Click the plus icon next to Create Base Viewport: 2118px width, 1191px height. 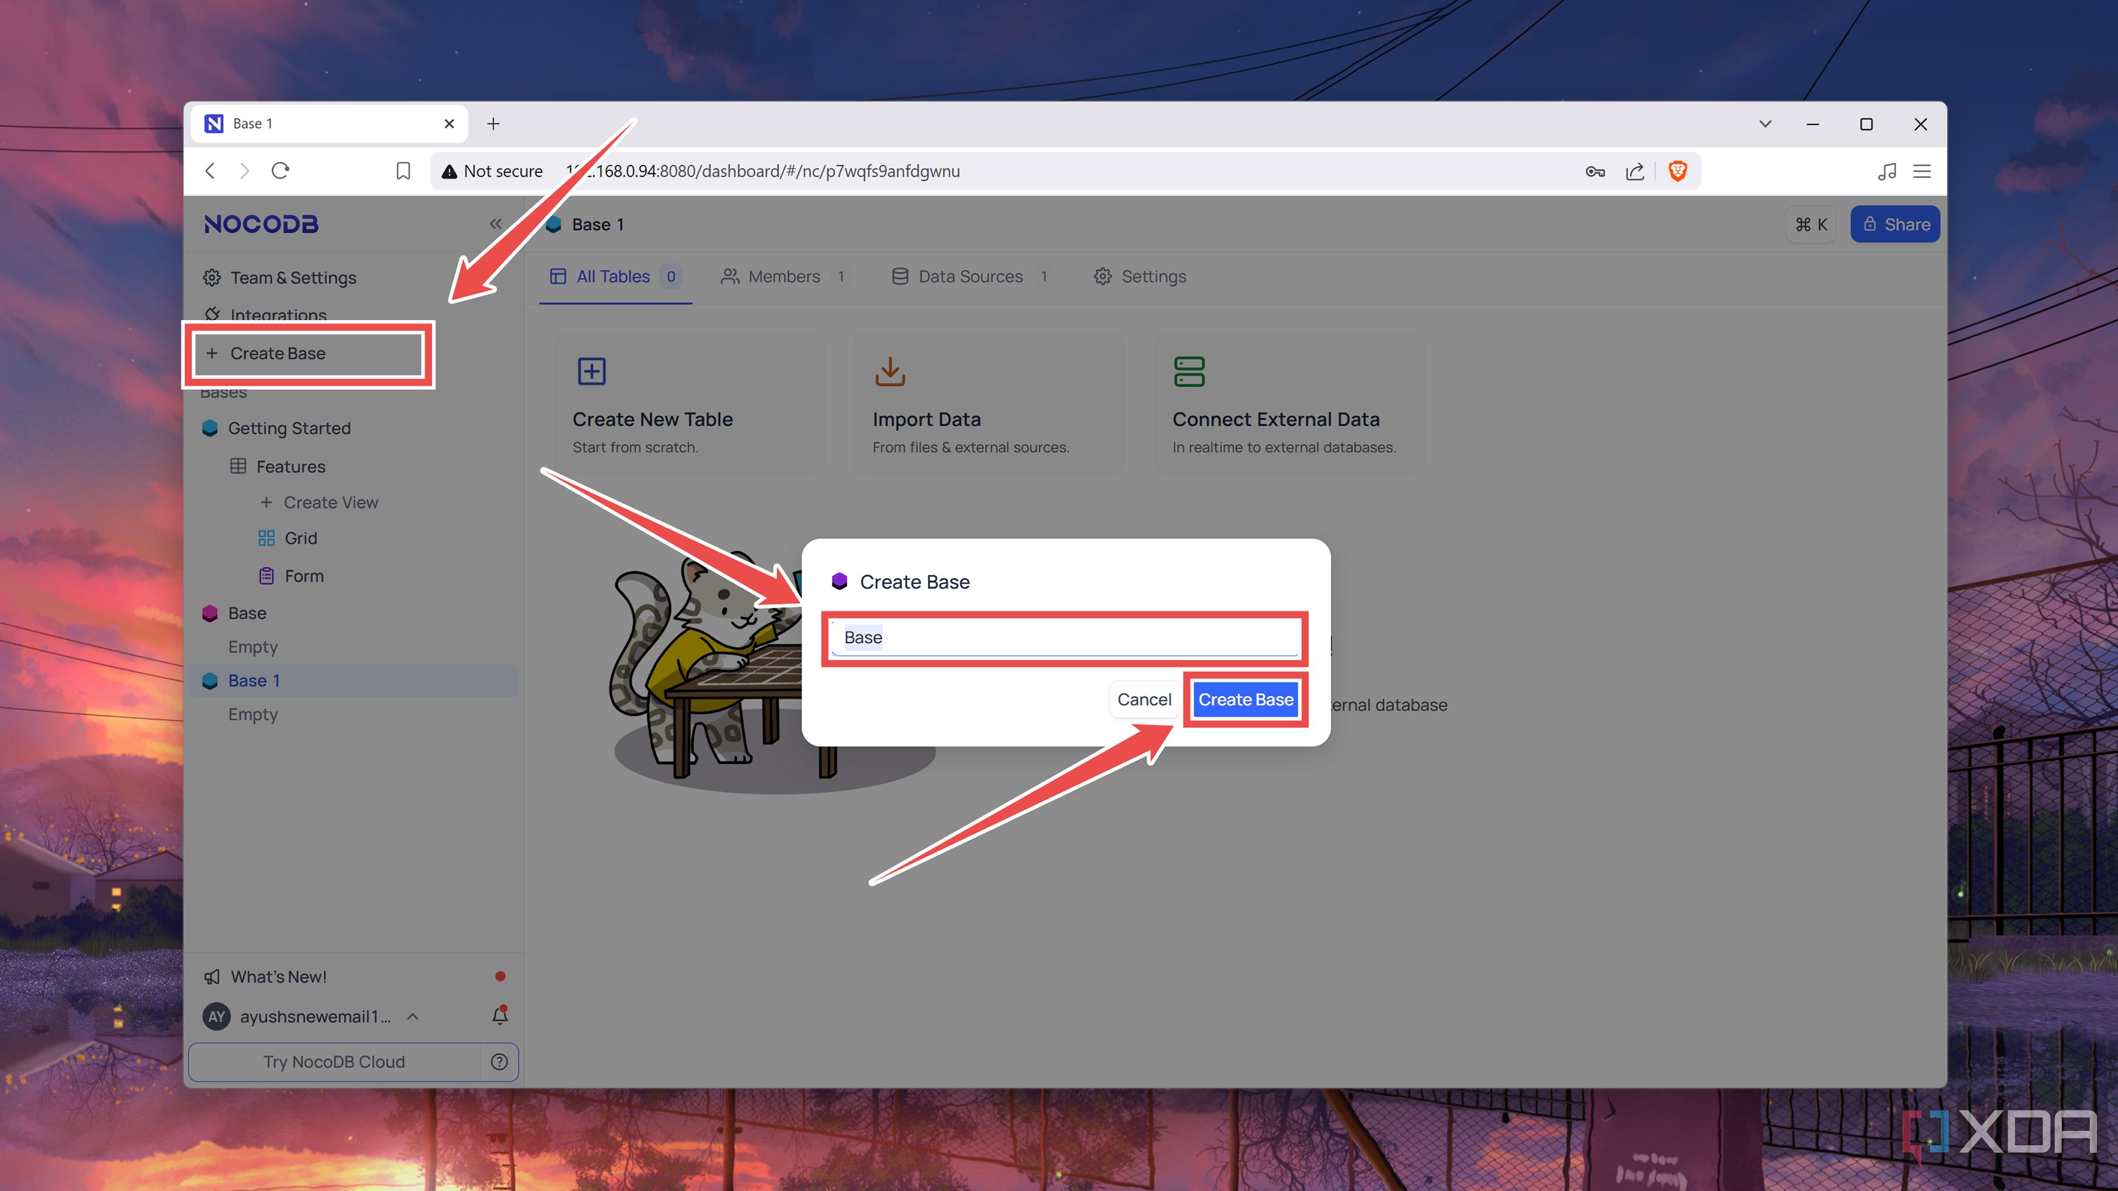pos(213,353)
